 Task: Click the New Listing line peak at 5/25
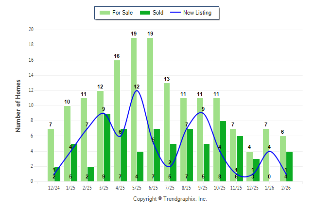pyautogui.click(x=137, y=90)
